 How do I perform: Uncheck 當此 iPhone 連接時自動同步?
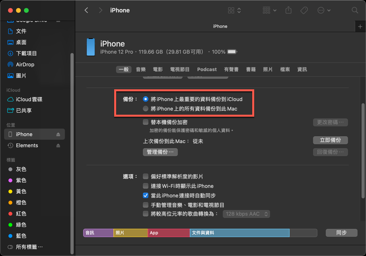146,195
